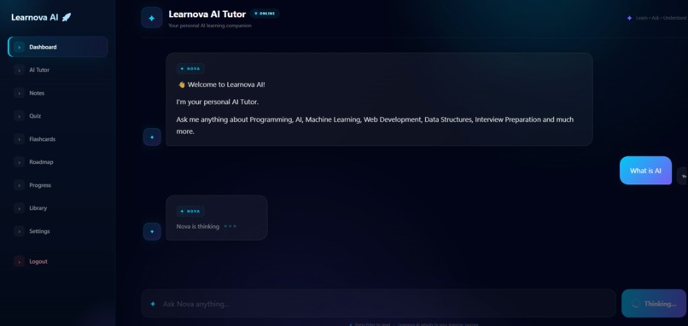Click I'm your personal AI Tutor text
This screenshot has height=326, width=688.
(218, 102)
